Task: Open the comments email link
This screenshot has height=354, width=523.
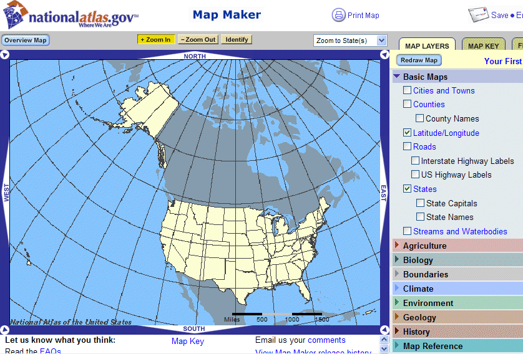Action: [x=326, y=340]
